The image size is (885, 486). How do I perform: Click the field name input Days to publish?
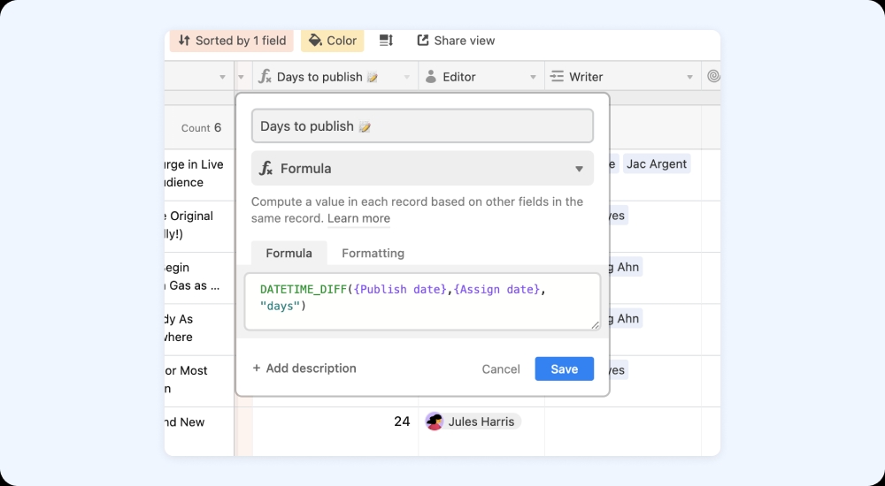point(422,126)
